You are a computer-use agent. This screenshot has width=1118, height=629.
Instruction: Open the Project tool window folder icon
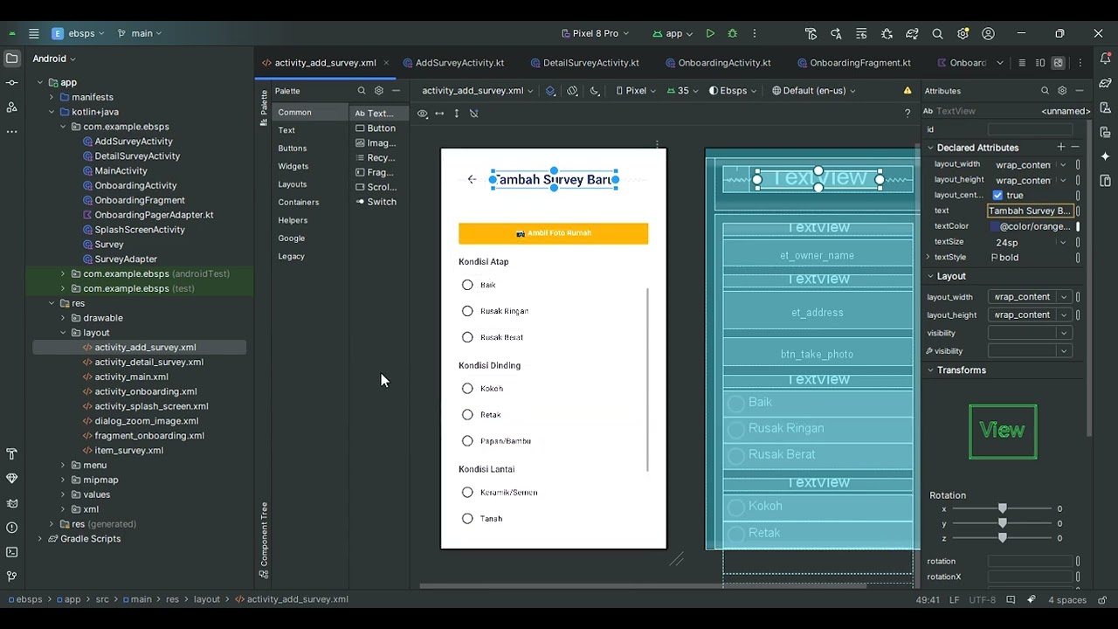click(x=11, y=59)
